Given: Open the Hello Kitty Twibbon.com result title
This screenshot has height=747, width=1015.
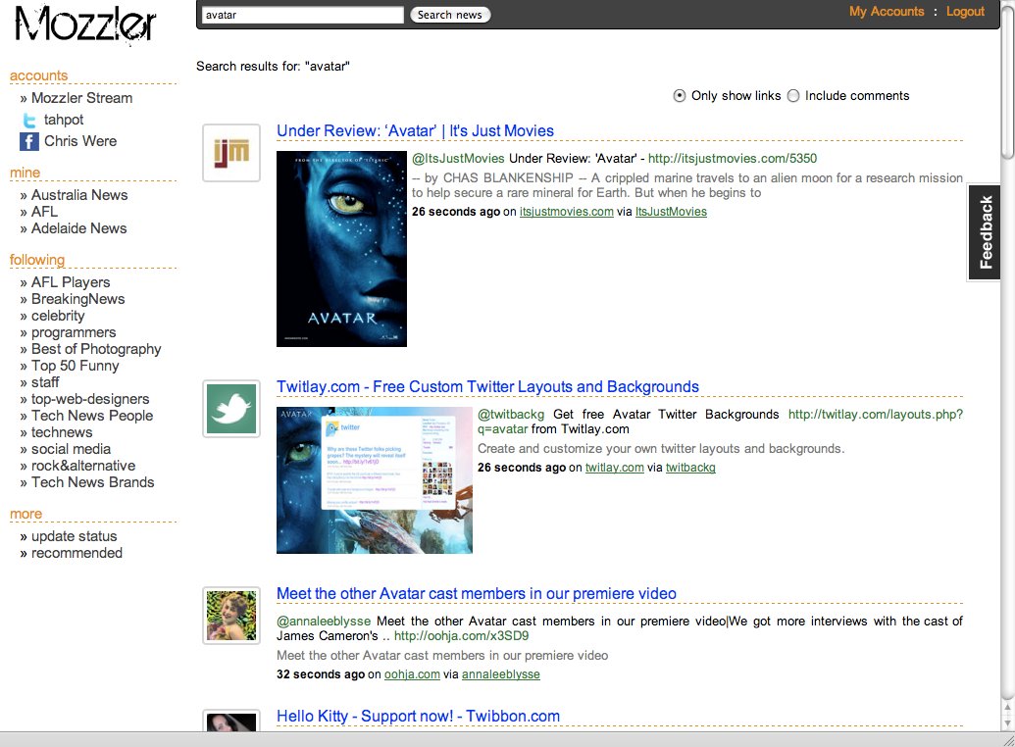Looking at the screenshot, I should [418, 717].
